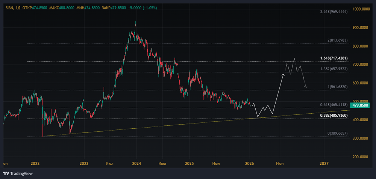Select the 2(813.6983) Fibonacci level label

336,40
